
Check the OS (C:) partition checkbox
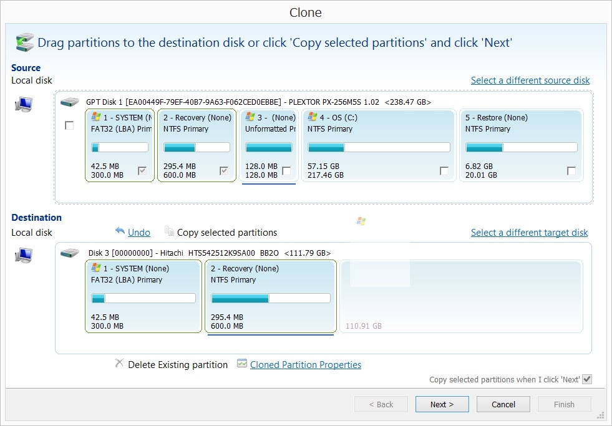pyautogui.click(x=444, y=171)
